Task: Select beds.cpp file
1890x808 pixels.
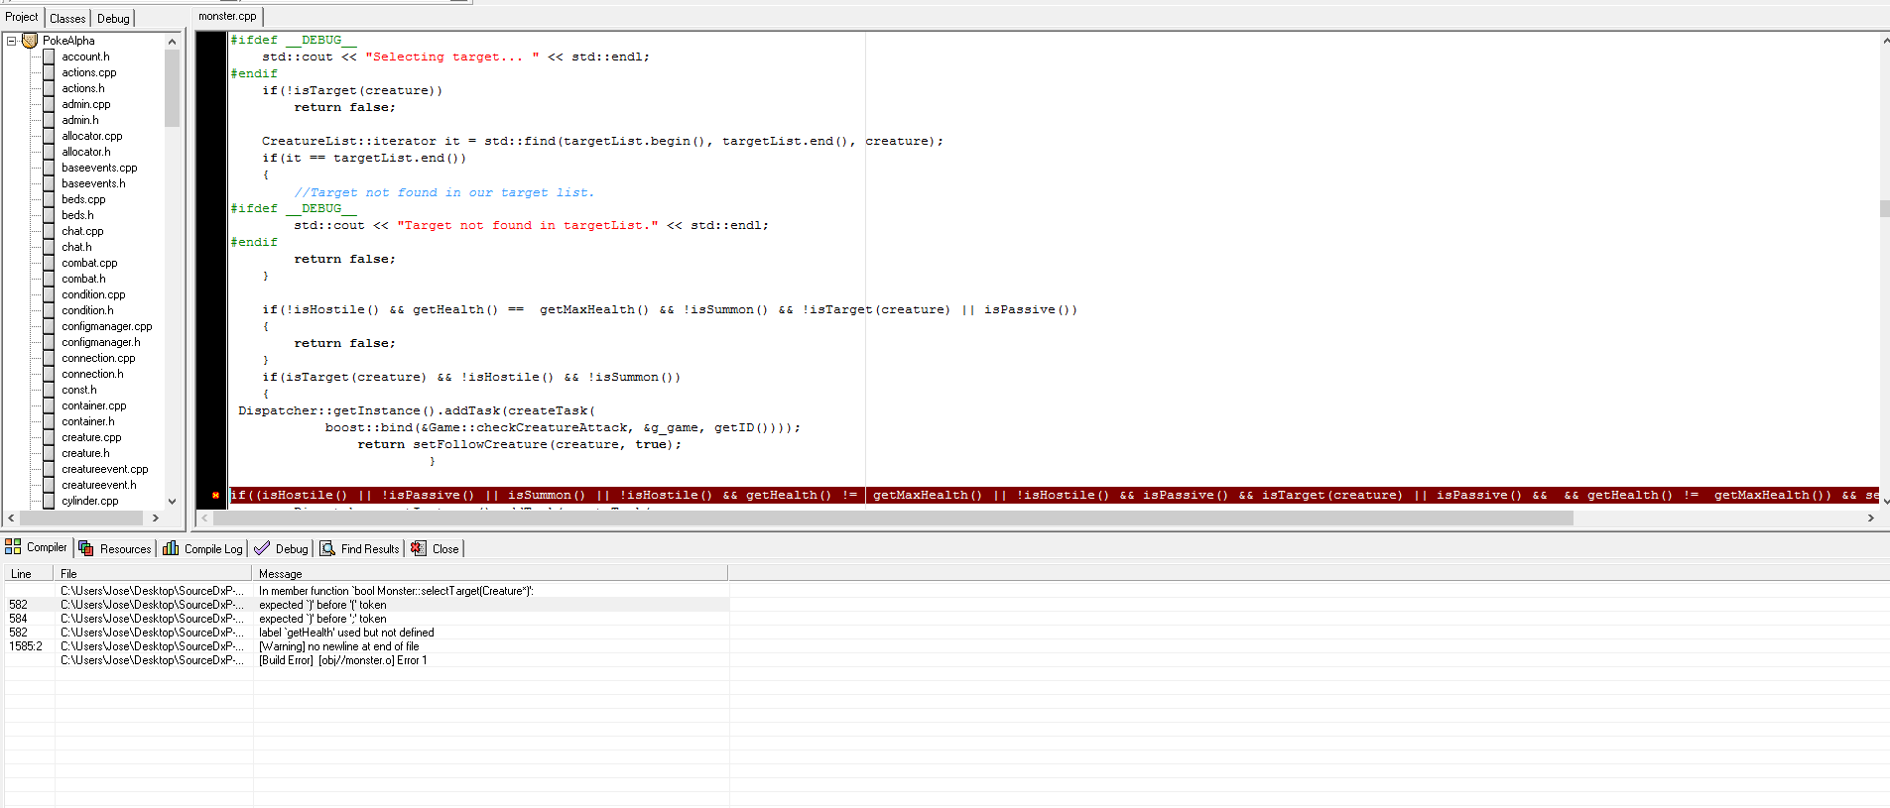Action: (x=83, y=199)
